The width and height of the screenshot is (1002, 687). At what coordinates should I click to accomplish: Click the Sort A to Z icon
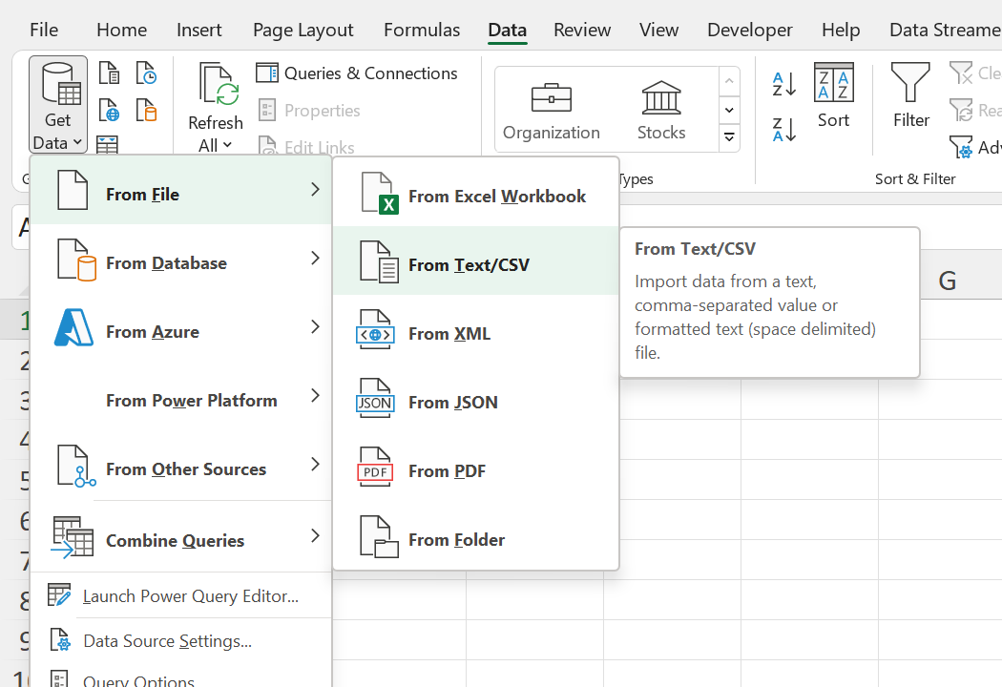(x=783, y=84)
